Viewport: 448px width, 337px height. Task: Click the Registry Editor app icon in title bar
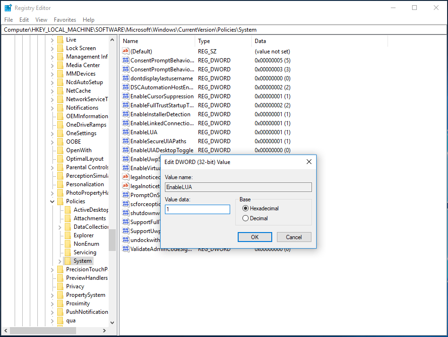tap(8, 8)
